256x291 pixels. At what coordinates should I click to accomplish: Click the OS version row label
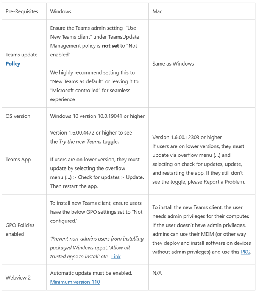(18, 116)
